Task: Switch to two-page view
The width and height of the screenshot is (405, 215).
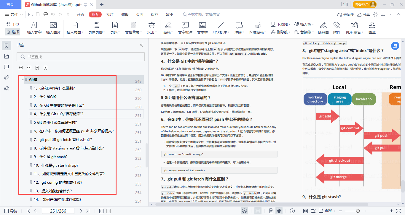Action: click(279, 211)
